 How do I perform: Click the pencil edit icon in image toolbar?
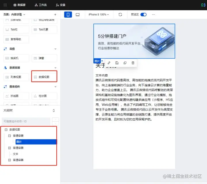(x=109, y=63)
